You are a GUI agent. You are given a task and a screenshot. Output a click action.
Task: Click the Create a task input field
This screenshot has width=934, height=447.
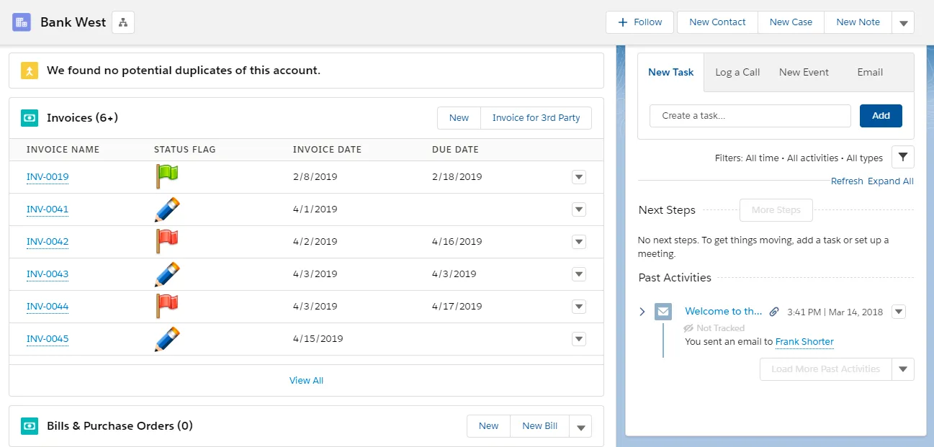tap(750, 116)
